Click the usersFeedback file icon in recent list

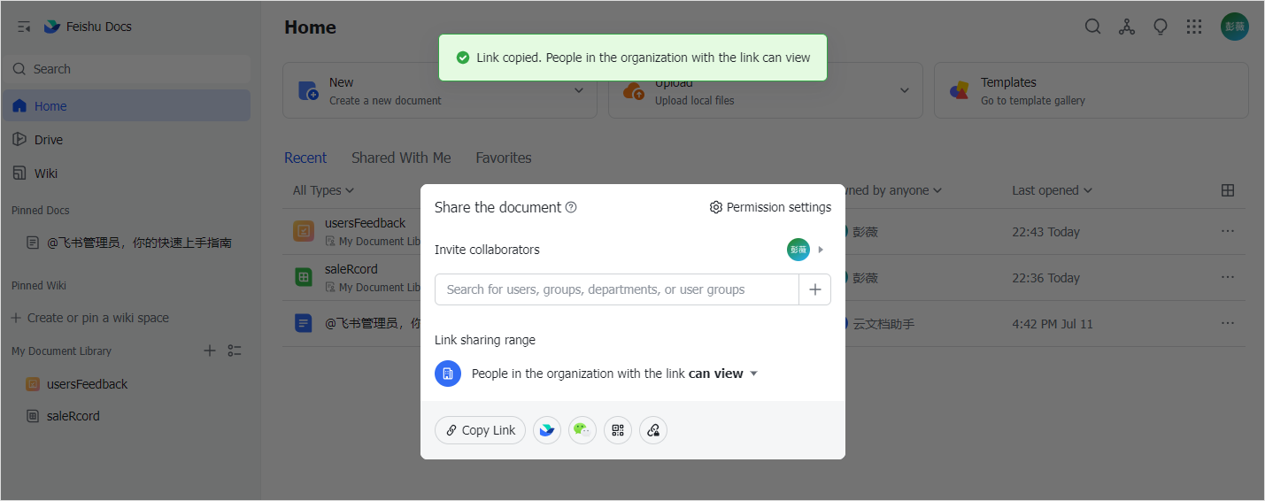tap(304, 231)
